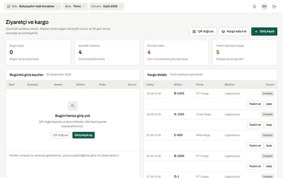This screenshot has height=178, width=283.
Task: Click İade for B-1004 shipment
Action: coord(269,166)
